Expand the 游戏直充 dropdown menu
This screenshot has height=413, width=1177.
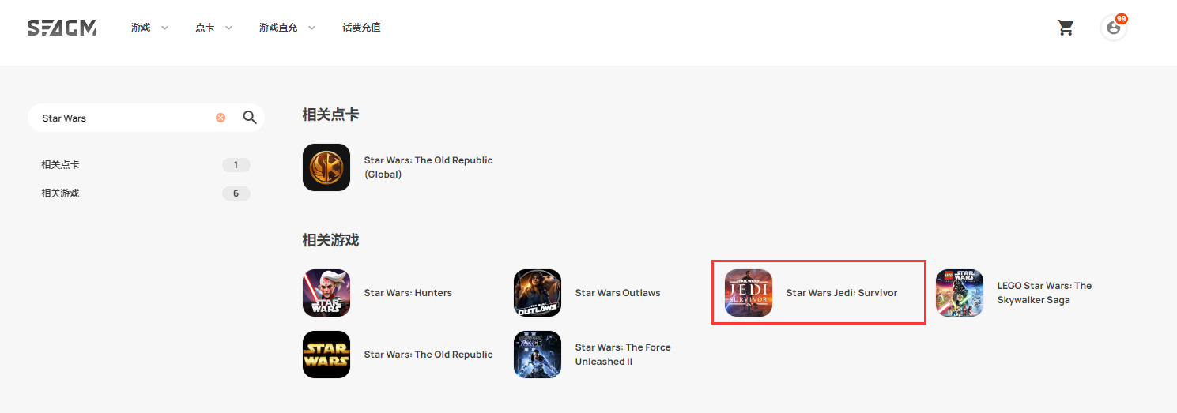tap(288, 28)
